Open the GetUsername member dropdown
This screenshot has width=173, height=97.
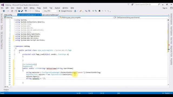pyautogui.click(x=168, y=18)
